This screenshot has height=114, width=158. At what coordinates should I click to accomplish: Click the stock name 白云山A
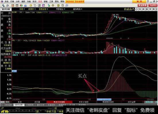pyautogui.click(x=129, y=9)
